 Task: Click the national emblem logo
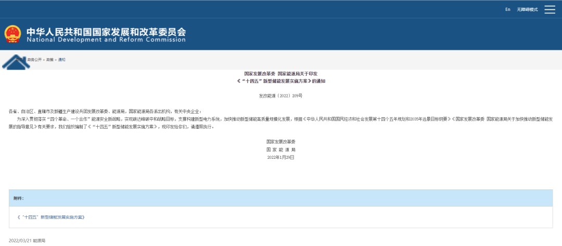tap(12, 34)
